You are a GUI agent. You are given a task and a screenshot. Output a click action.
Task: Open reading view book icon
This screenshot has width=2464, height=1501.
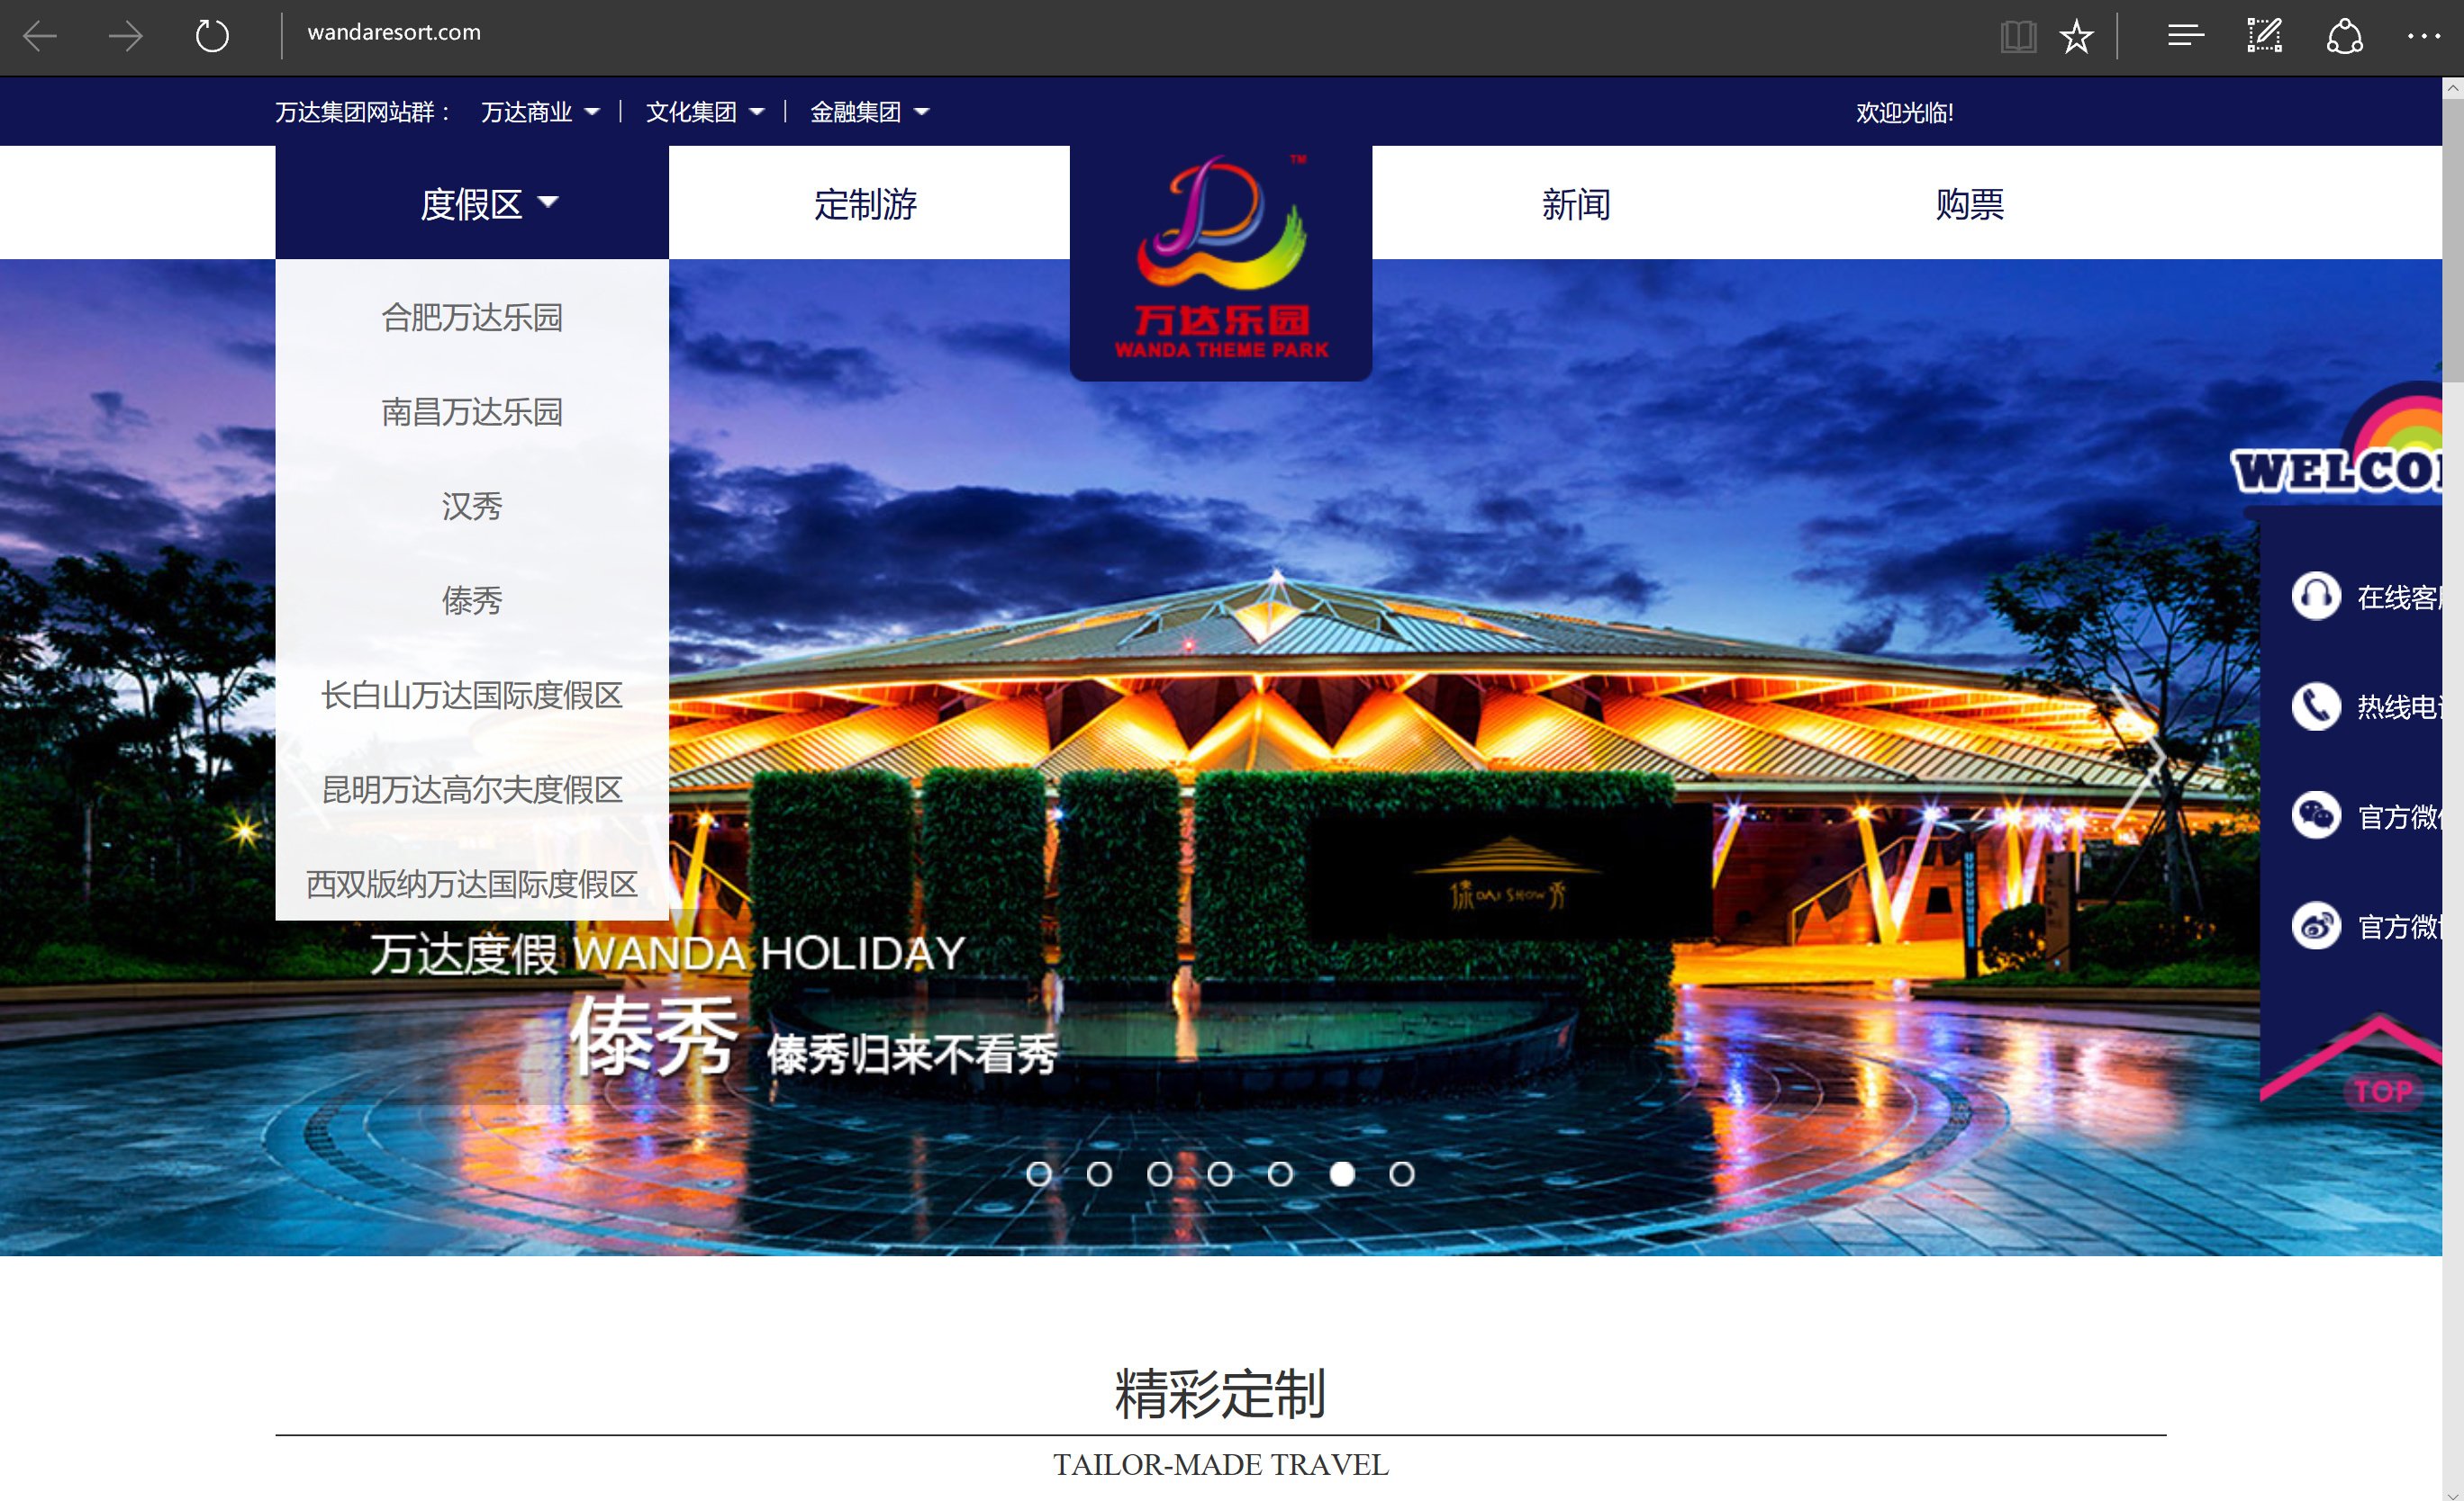point(2018,37)
